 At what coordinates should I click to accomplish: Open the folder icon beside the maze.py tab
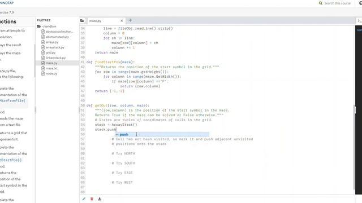coord(82,21)
